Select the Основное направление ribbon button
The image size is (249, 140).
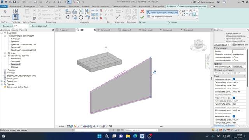pyautogui.click(x=160, y=16)
